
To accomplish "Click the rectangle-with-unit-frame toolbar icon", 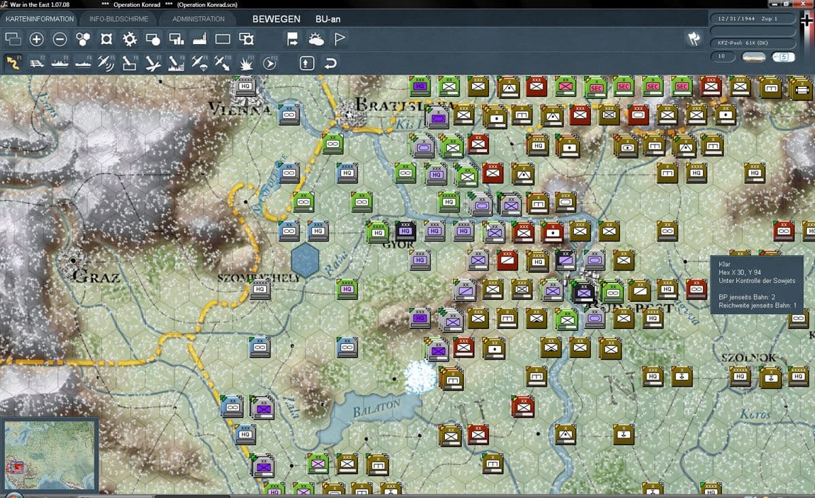I will [246, 40].
